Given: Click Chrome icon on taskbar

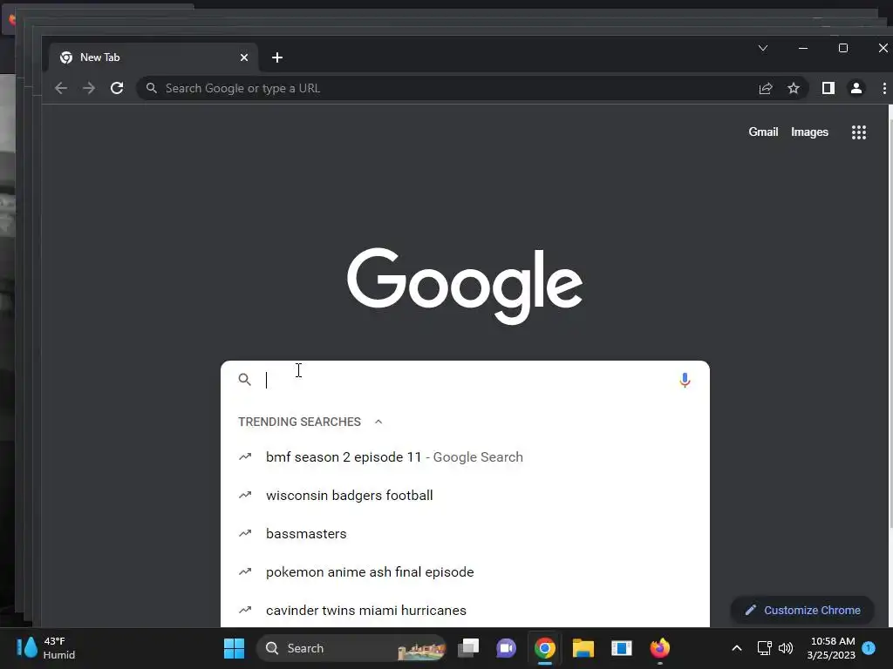Looking at the screenshot, I should pyautogui.click(x=545, y=648).
